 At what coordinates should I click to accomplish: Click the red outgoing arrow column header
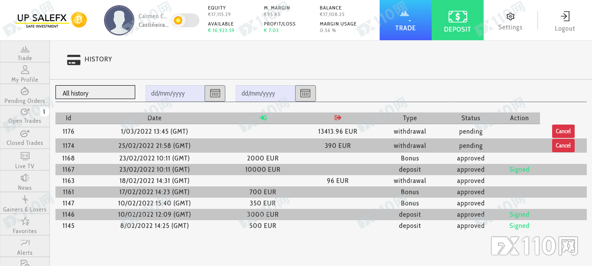pyautogui.click(x=338, y=118)
